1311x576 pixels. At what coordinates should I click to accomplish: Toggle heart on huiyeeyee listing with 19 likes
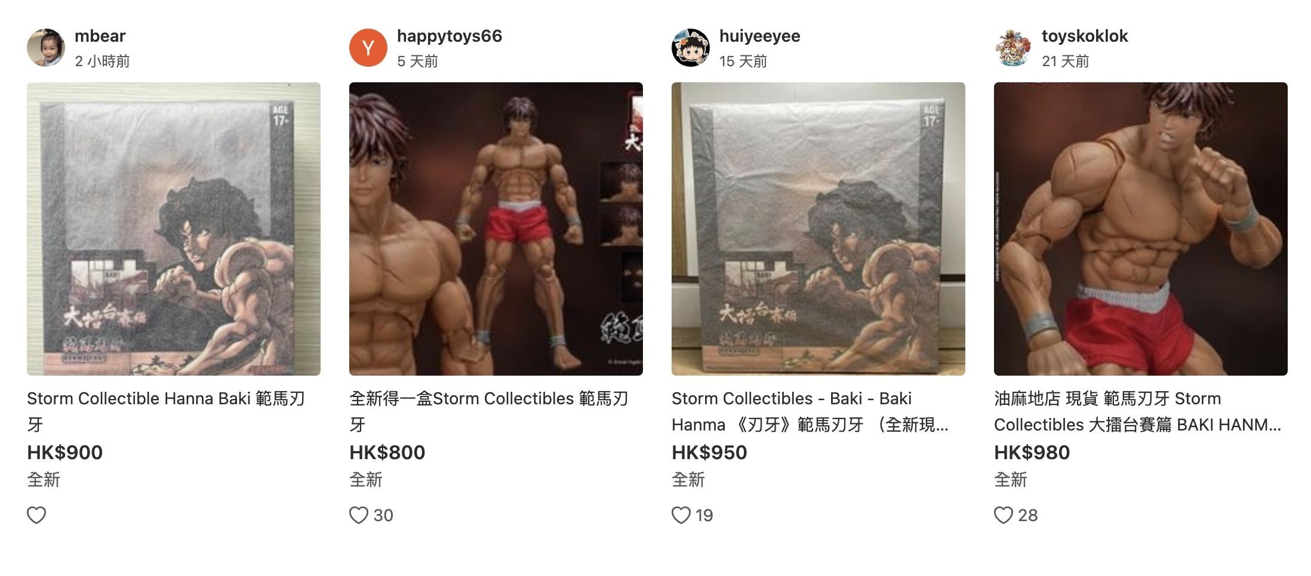click(x=681, y=515)
